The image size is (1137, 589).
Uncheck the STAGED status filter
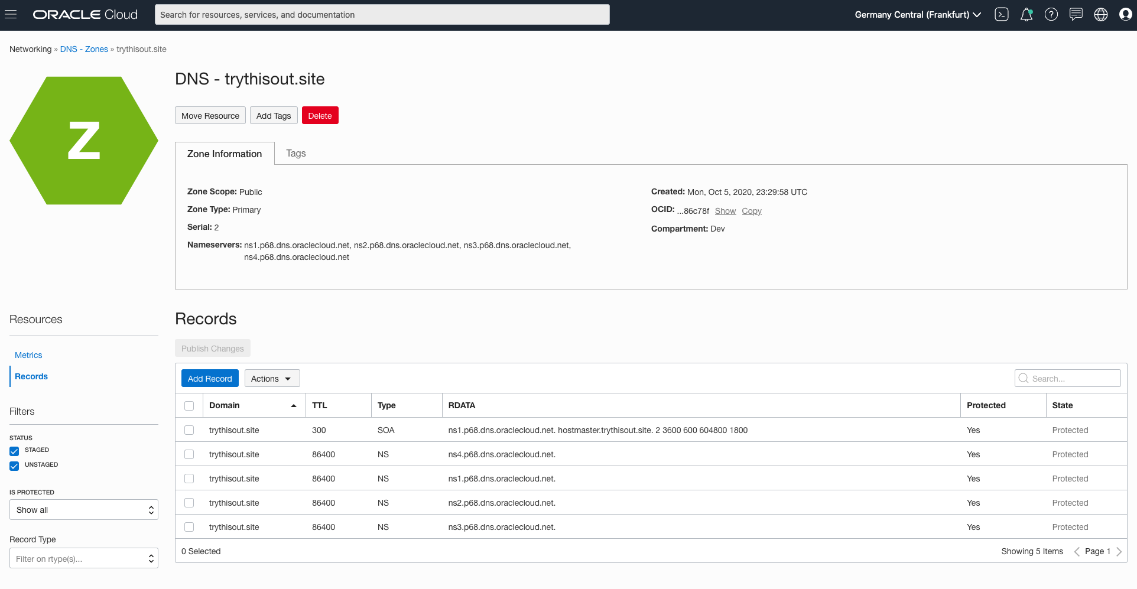pyautogui.click(x=14, y=451)
